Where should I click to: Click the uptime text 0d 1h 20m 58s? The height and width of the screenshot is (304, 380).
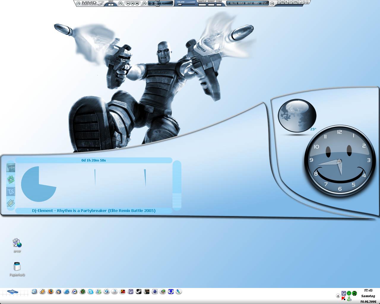[94, 160]
